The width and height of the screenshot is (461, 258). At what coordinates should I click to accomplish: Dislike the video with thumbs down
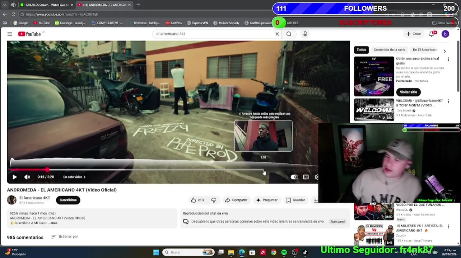tap(214, 200)
